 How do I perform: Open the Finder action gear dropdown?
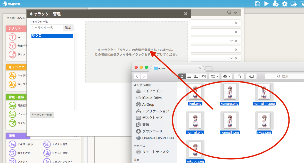tap(227, 76)
